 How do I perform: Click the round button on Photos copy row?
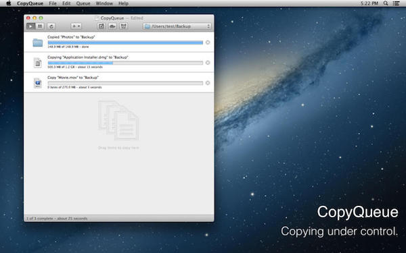208,43
